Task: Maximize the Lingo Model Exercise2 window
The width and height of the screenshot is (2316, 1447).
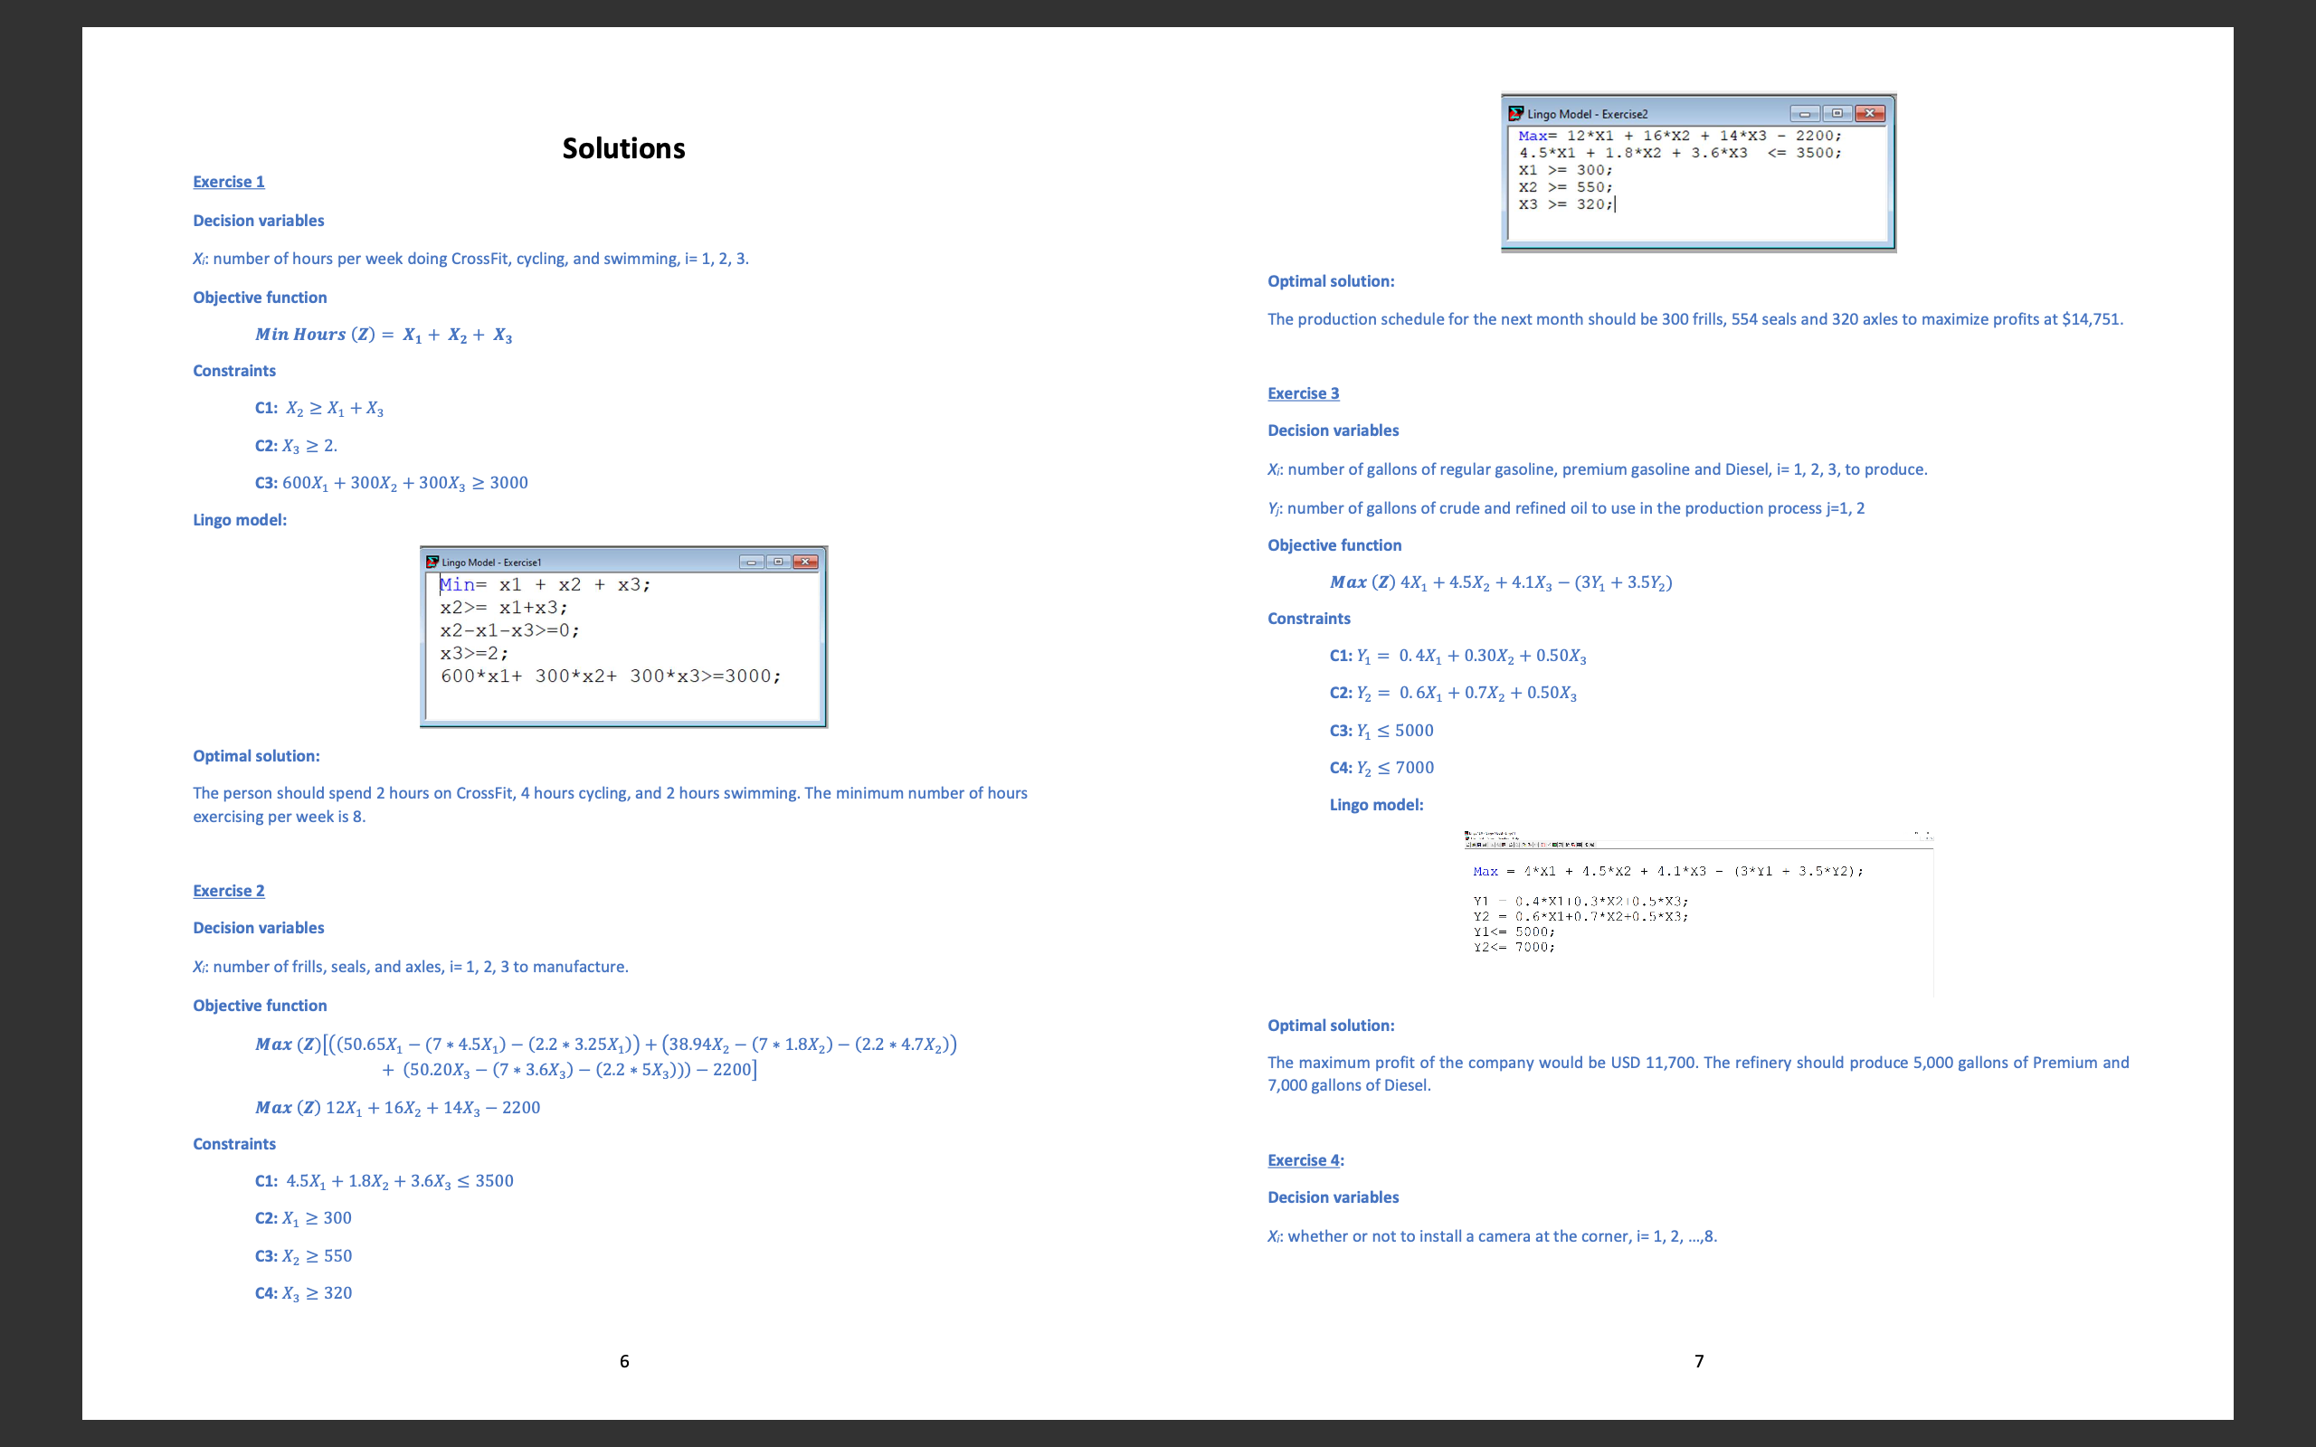Action: tap(1837, 114)
